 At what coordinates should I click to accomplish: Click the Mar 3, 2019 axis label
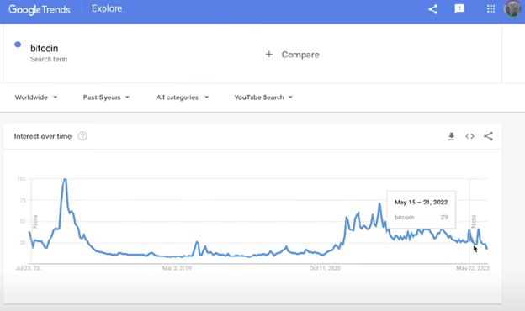pos(177,268)
